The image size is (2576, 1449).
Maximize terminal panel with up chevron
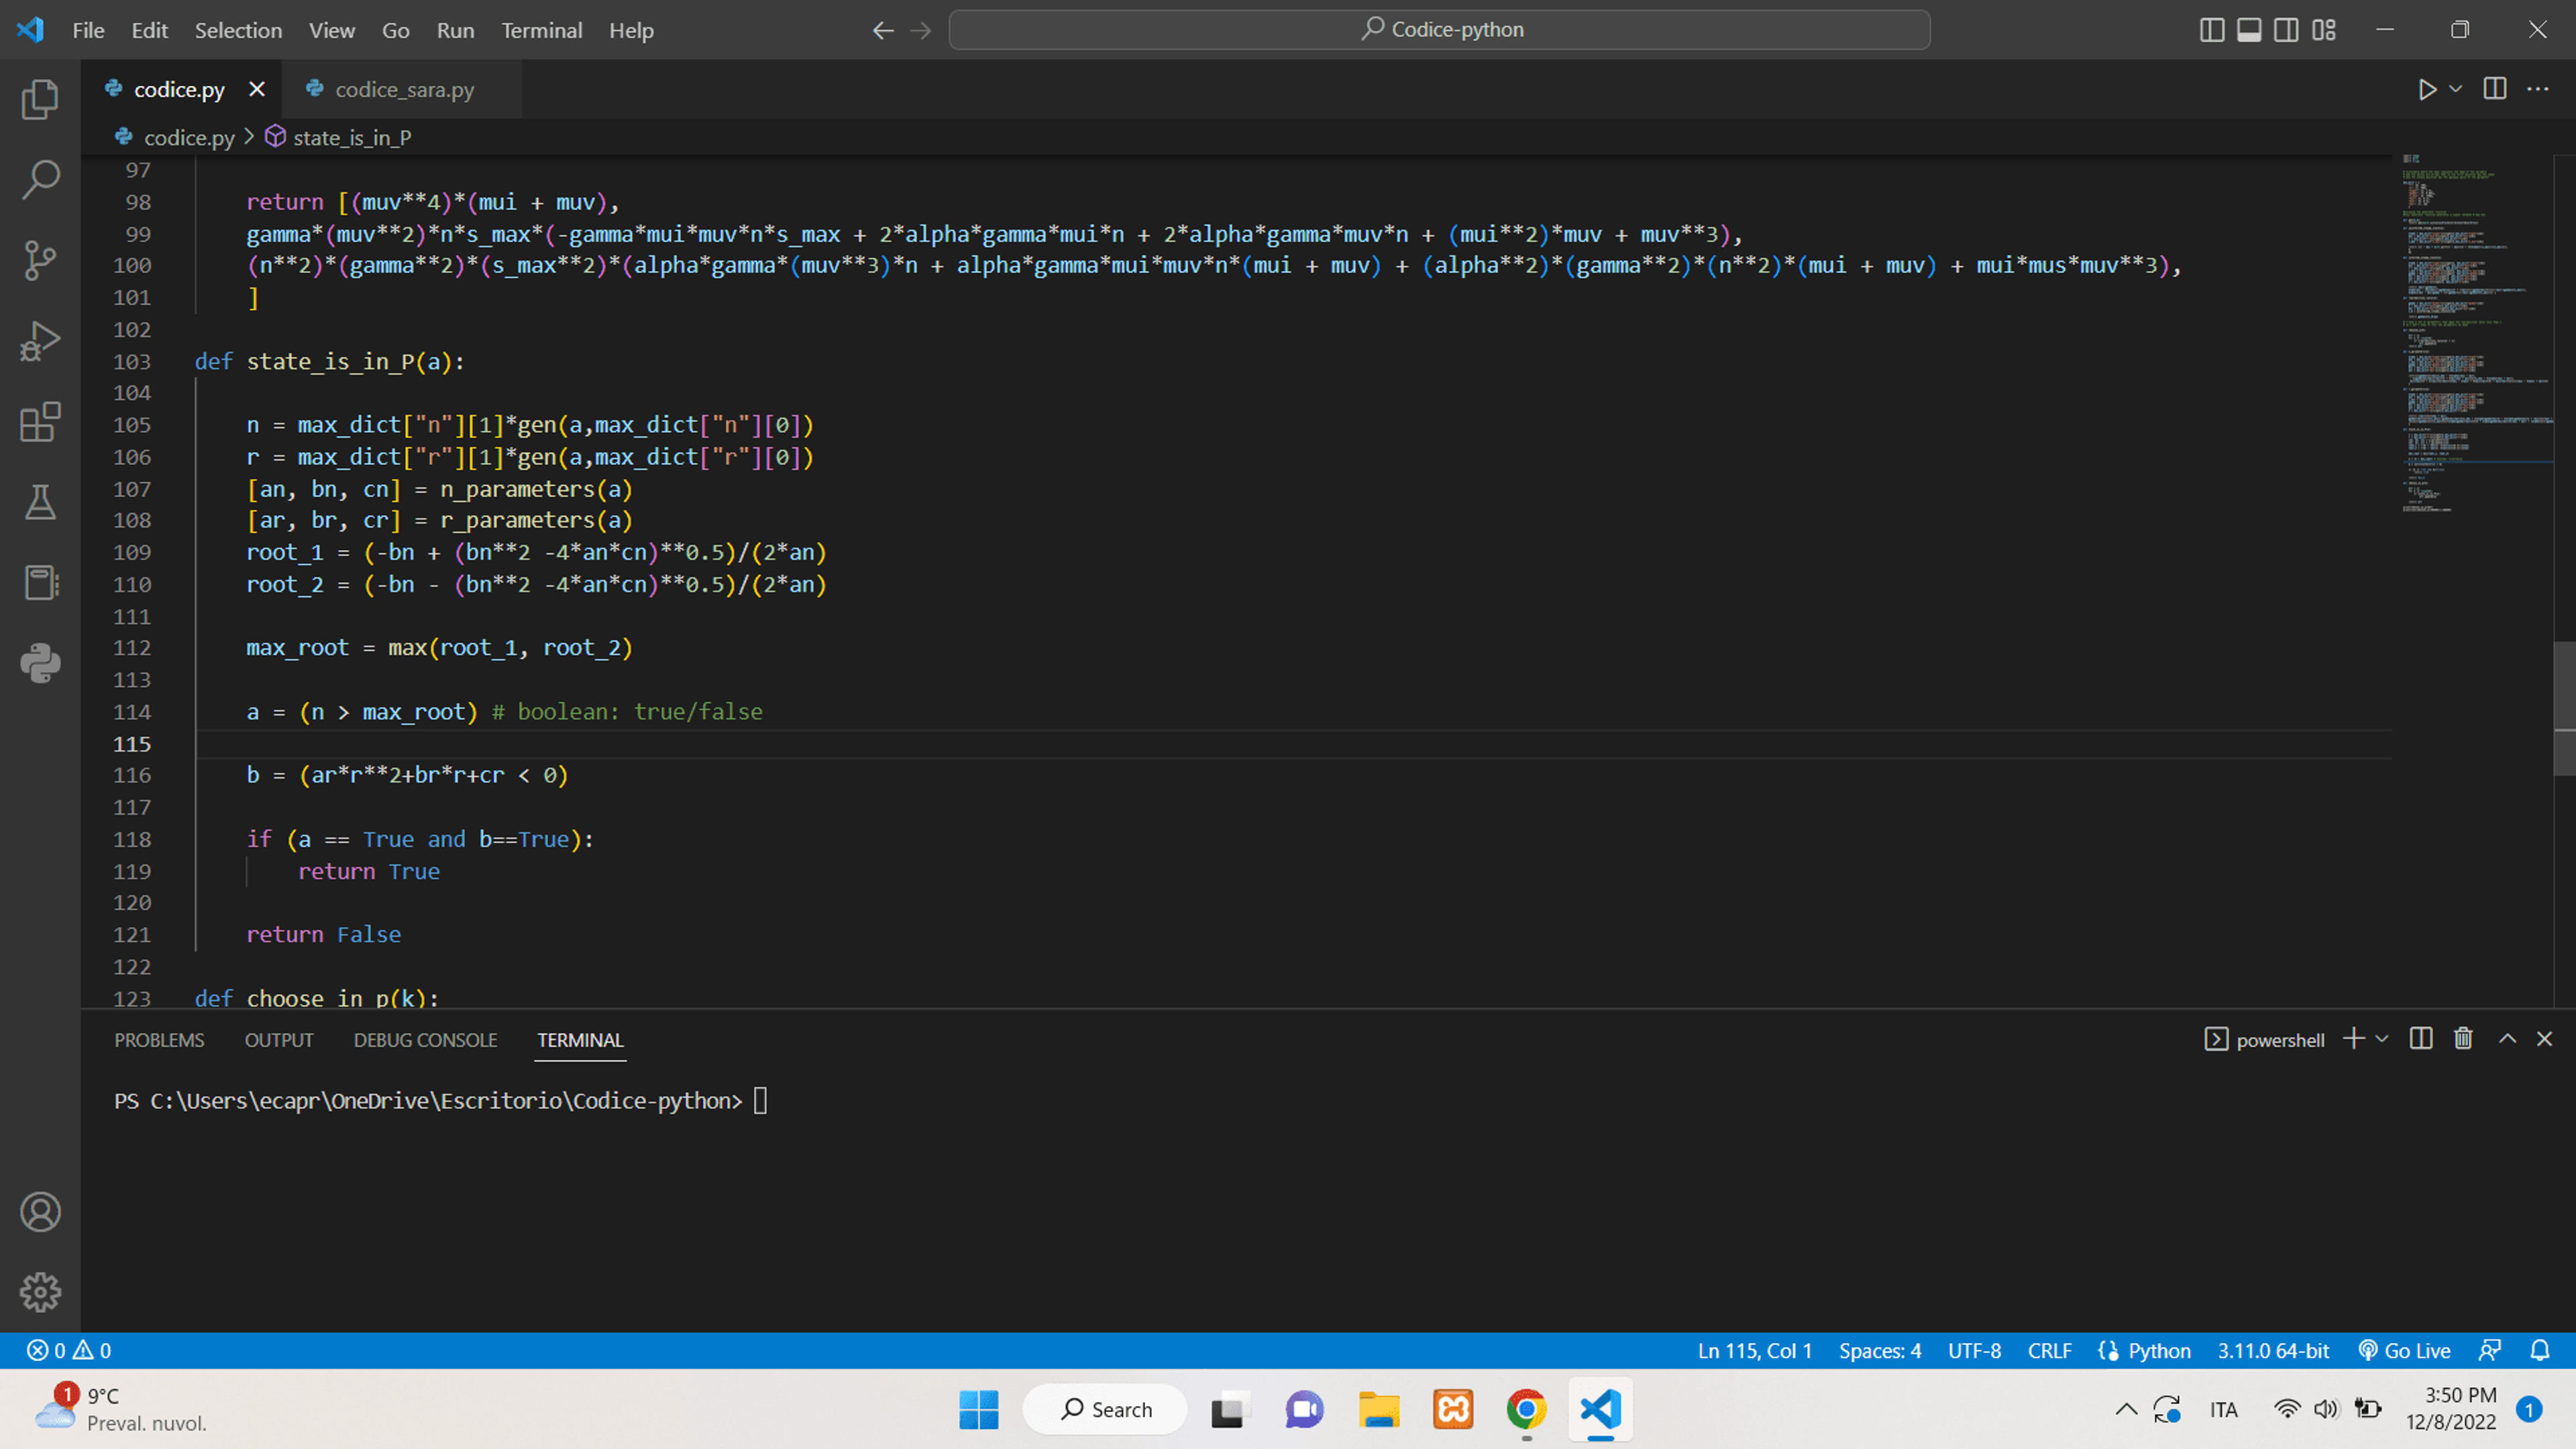click(2508, 1039)
